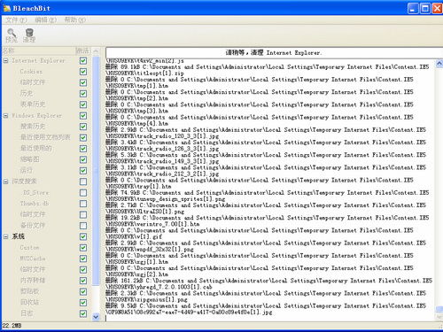Uncheck the 运行 checkbox

click(83, 171)
